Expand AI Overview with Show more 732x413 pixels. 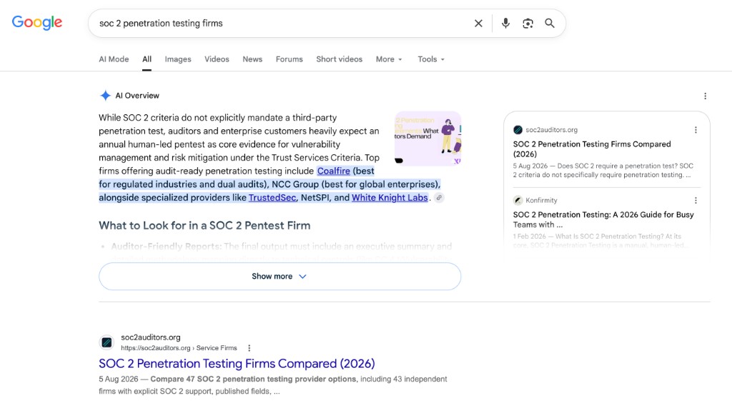click(x=280, y=277)
